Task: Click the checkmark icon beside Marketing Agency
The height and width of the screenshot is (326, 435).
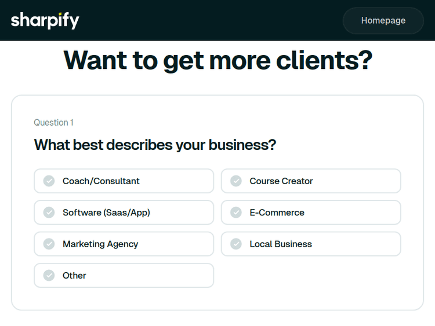Action: (x=49, y=244)
